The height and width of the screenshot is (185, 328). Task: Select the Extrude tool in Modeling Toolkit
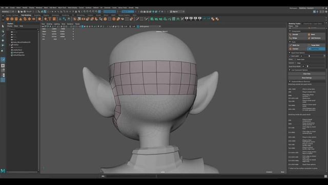pos(297,34)
